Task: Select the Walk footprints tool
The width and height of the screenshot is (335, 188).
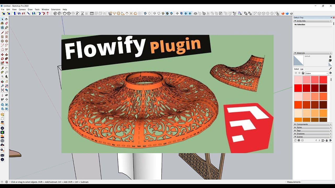Action: pos(2,99)
